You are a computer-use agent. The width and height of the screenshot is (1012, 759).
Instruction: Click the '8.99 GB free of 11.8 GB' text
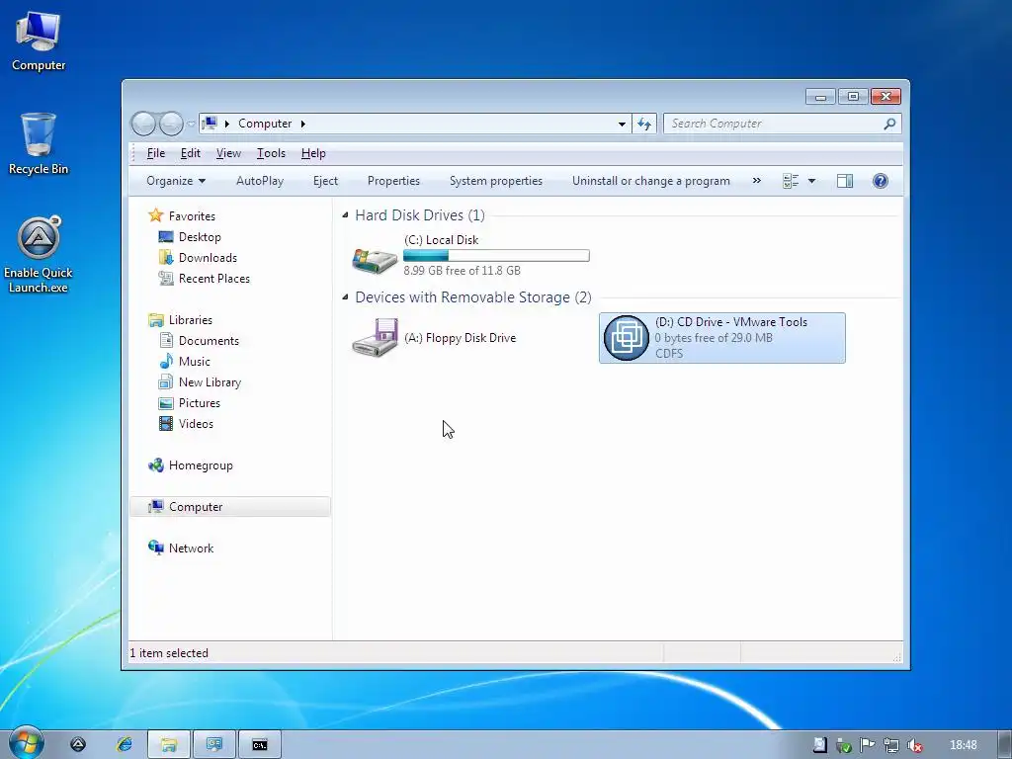463,271
